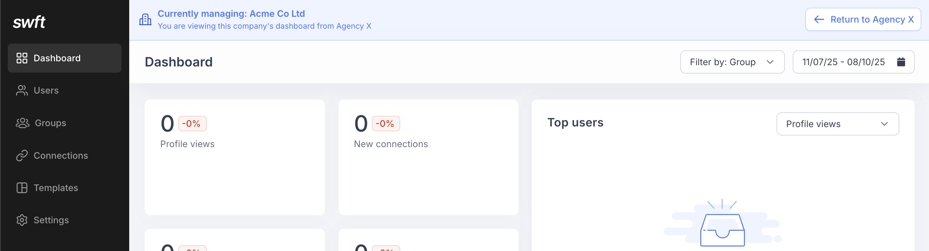Screen dimensions: 929x251
Task: Click the Templates layout icon
Action: click(22, 188)
